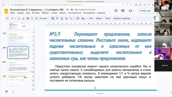The height and width of the screenshot is (97, 172).
Task: Open version history clock icon
Action: pos(116,11)
